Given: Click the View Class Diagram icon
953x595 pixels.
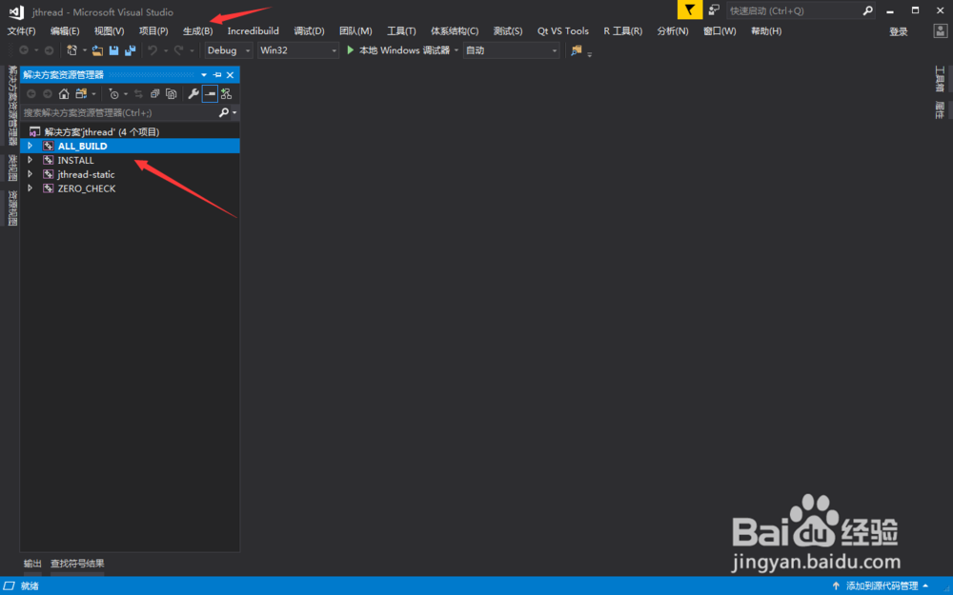Looking at the screenshot, I should coord(226,93).
